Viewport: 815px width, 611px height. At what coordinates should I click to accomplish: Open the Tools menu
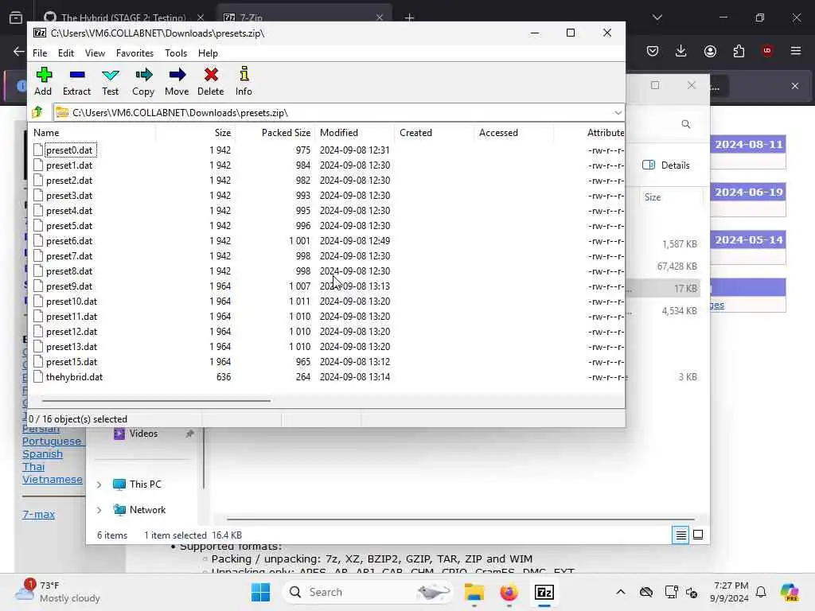pyautogui.click(x=176, y=53)
